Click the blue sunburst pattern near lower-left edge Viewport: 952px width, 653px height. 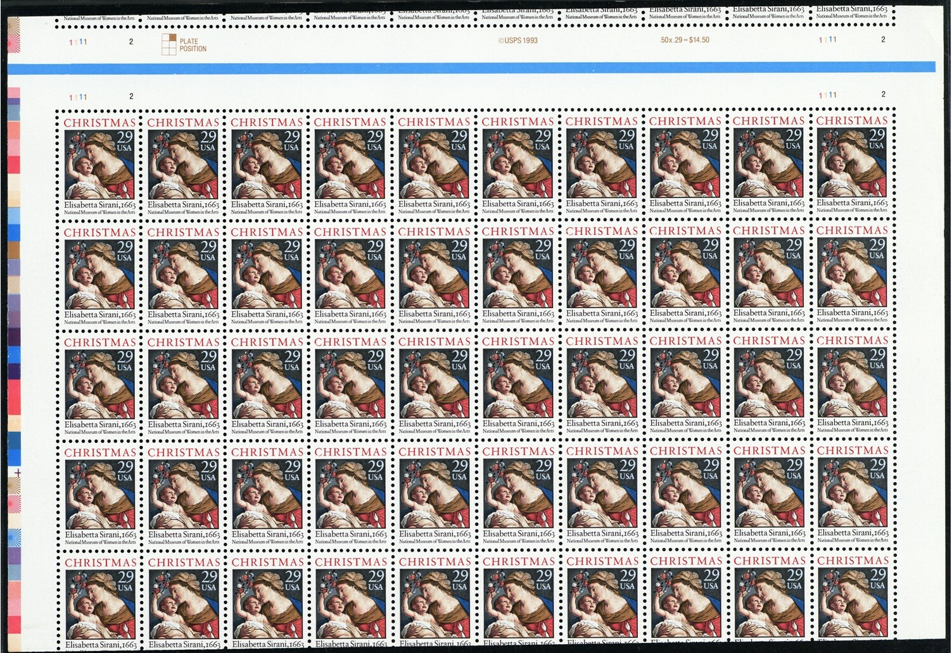click(14, 543)
